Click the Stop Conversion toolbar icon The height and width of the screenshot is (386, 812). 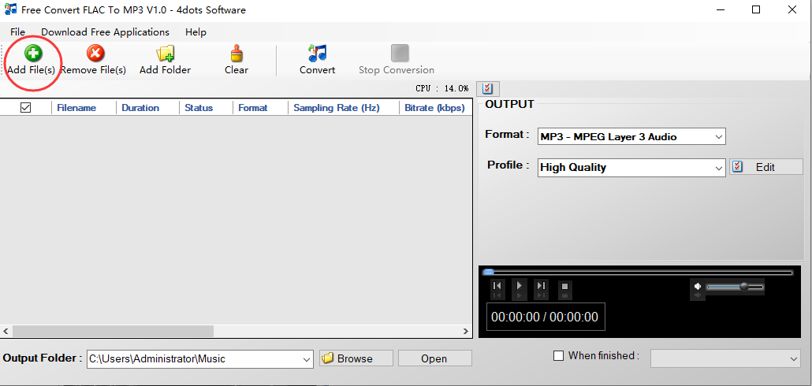click(399, 53)
